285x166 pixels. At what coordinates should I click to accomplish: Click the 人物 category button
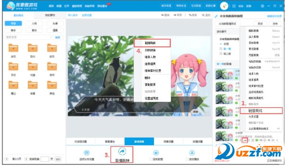coord(34,23)
